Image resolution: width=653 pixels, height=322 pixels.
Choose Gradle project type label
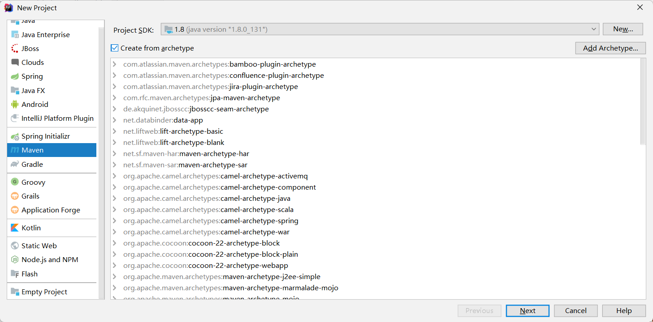pyautogui.click(x=32, y=164)
